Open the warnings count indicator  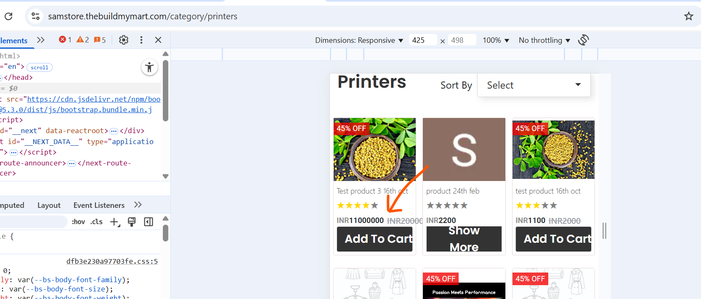pyautogui.click(x=83, y=40)
